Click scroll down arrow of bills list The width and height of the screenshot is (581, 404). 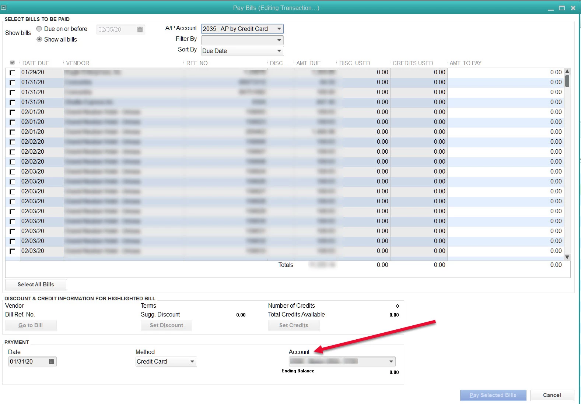point(567,257)
